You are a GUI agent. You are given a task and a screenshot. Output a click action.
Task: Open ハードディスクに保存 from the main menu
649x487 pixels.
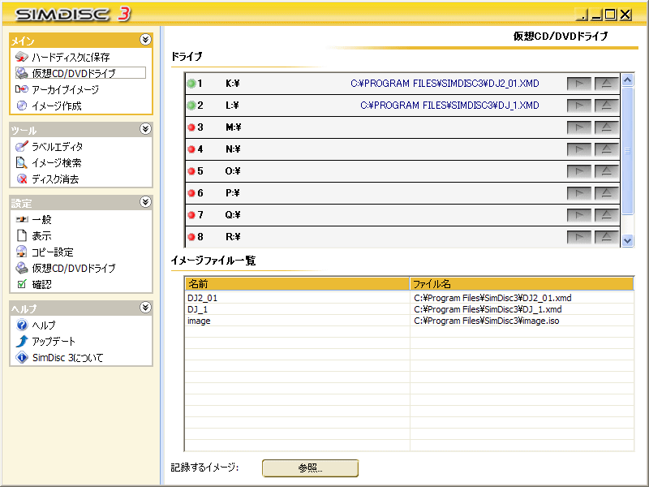tap(71, 57)
